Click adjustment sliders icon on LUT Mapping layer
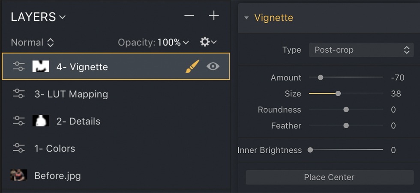Screen dimensions: 420x193 tap(19, 94)
